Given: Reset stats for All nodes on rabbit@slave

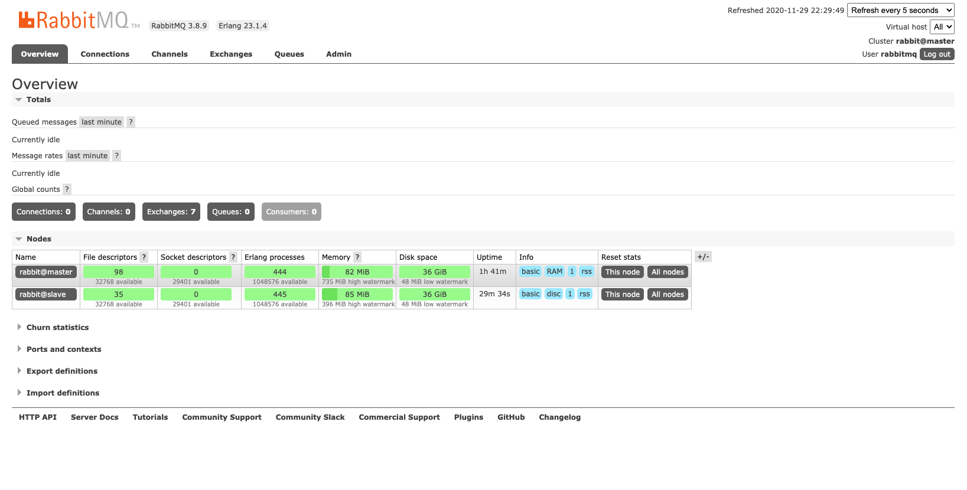Looking at the screenshot, I should click(x=668, y=295).
